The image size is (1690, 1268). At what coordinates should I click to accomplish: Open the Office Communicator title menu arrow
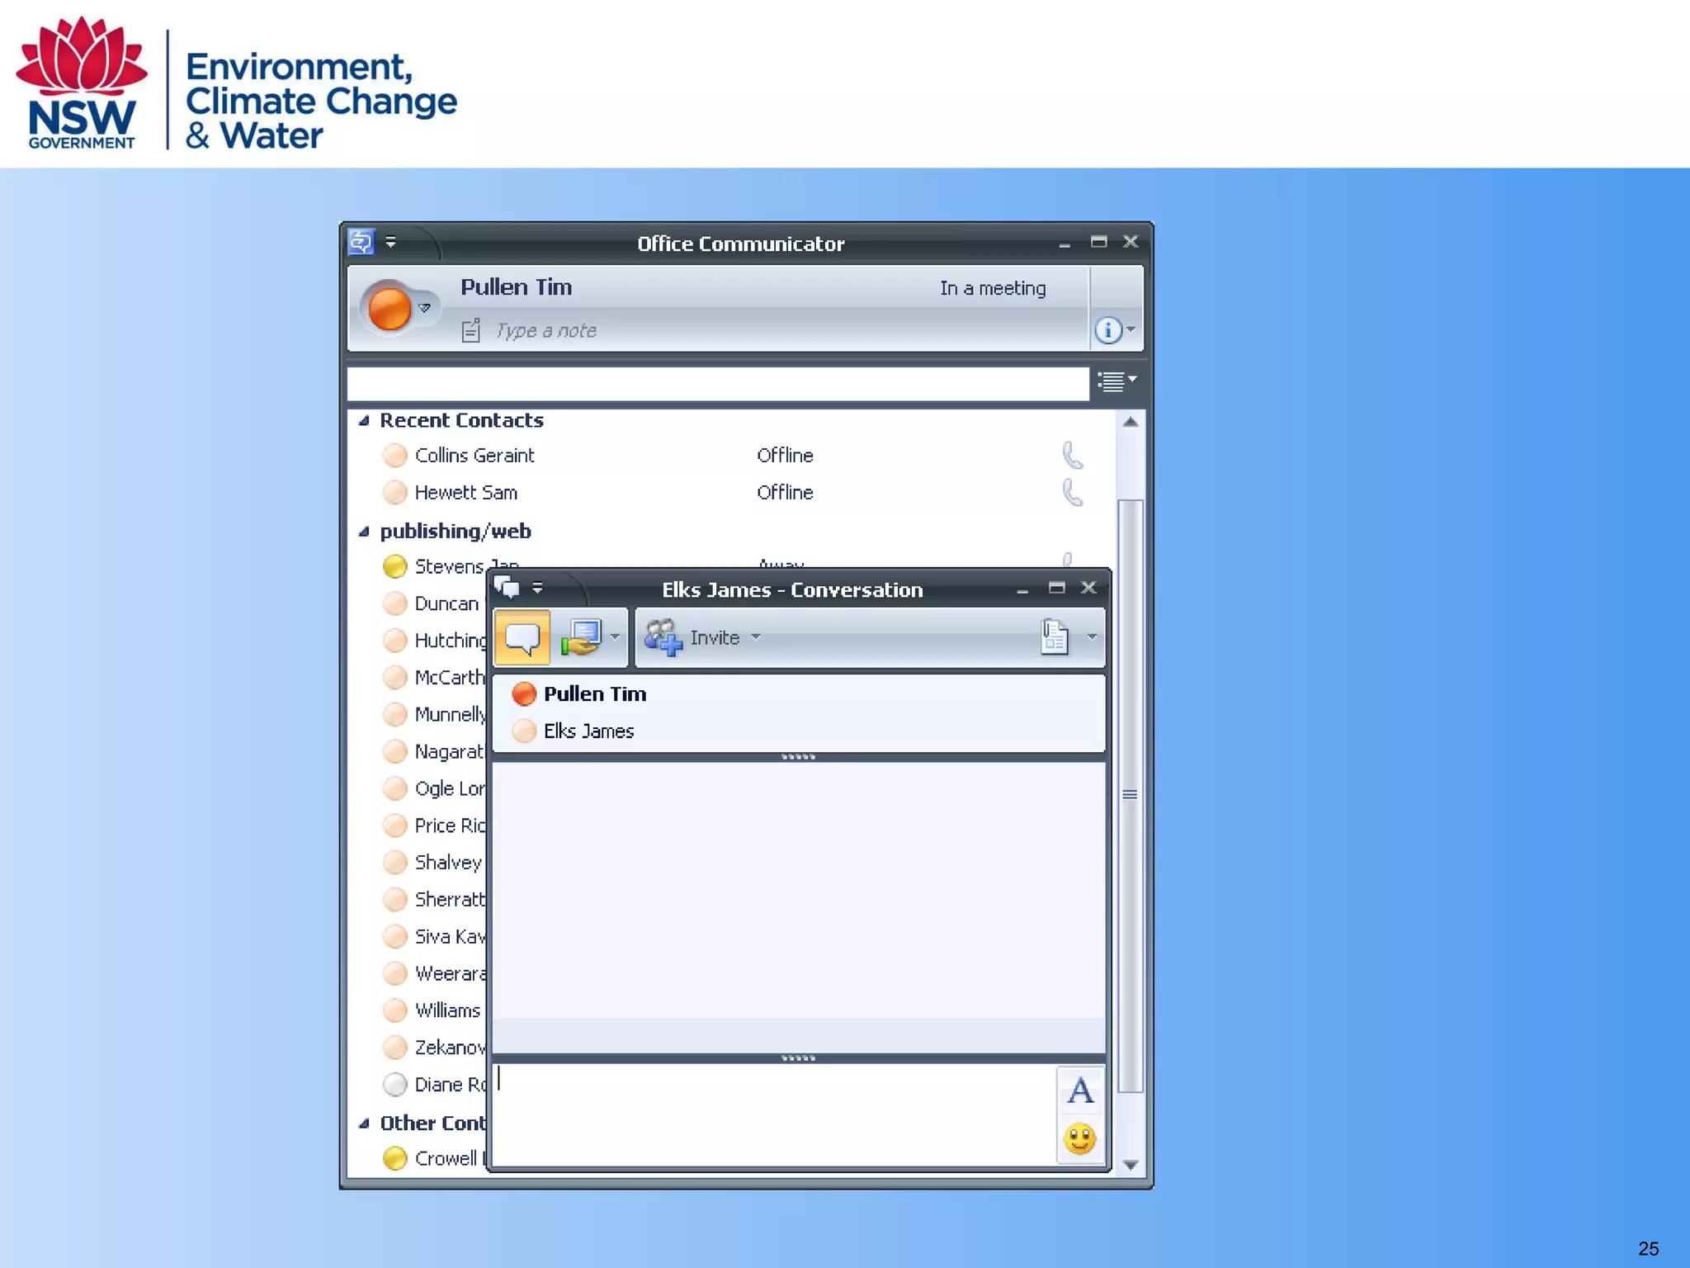click(x=391, y=242)
